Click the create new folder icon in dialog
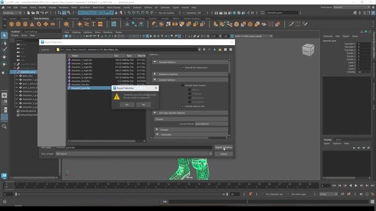 220,49
